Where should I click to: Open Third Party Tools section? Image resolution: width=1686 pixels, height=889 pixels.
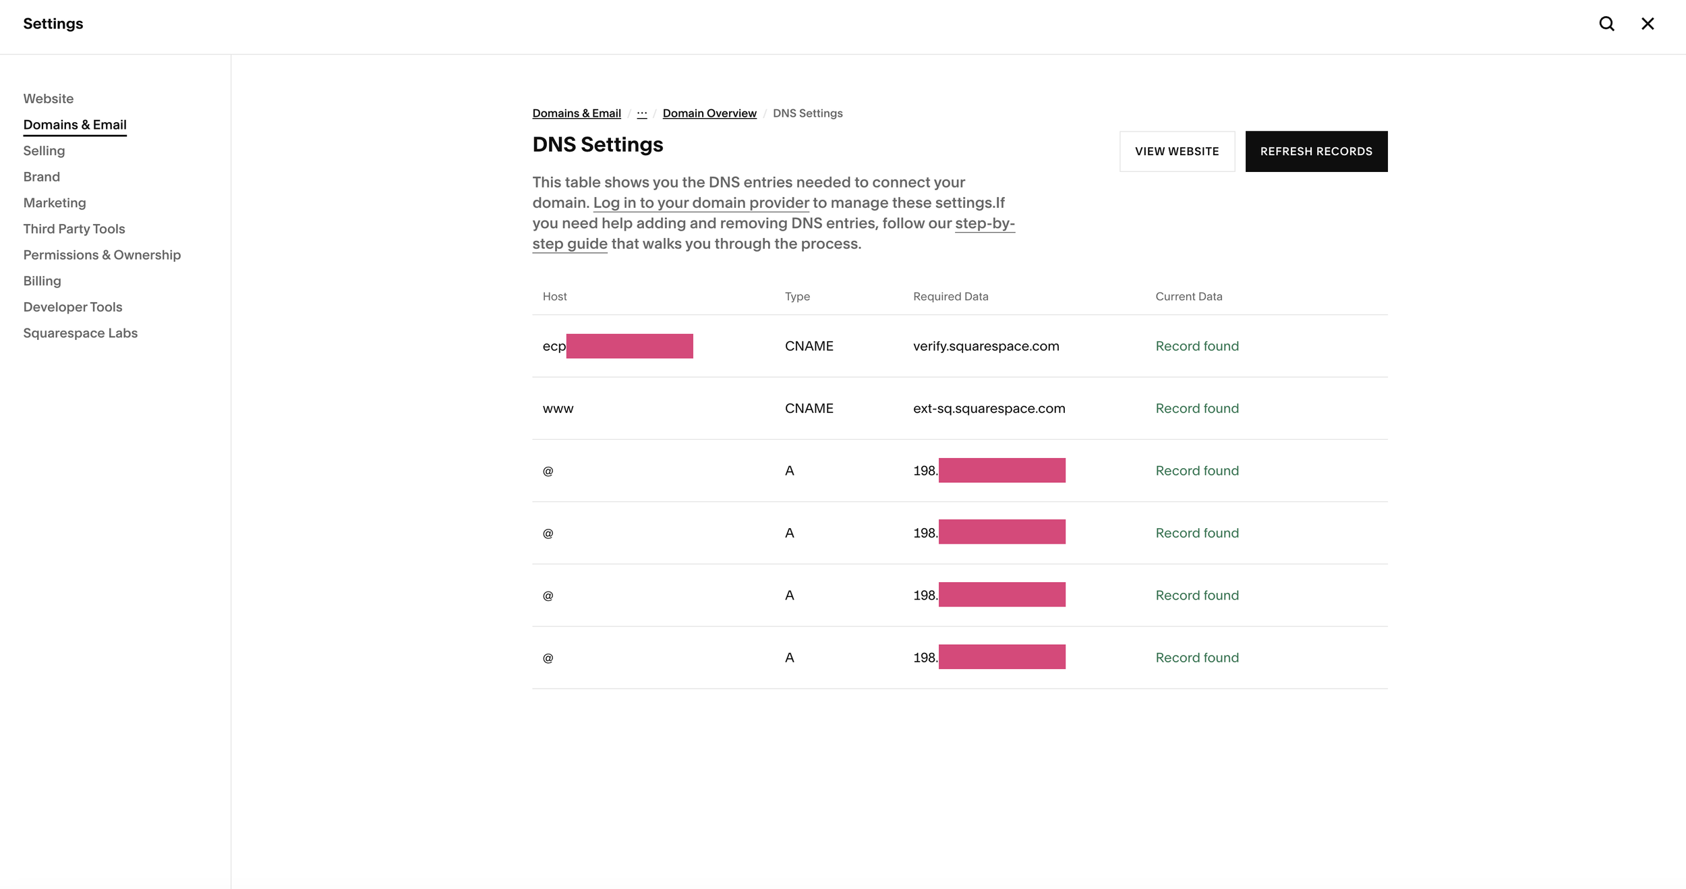click(x=74, y=229)
